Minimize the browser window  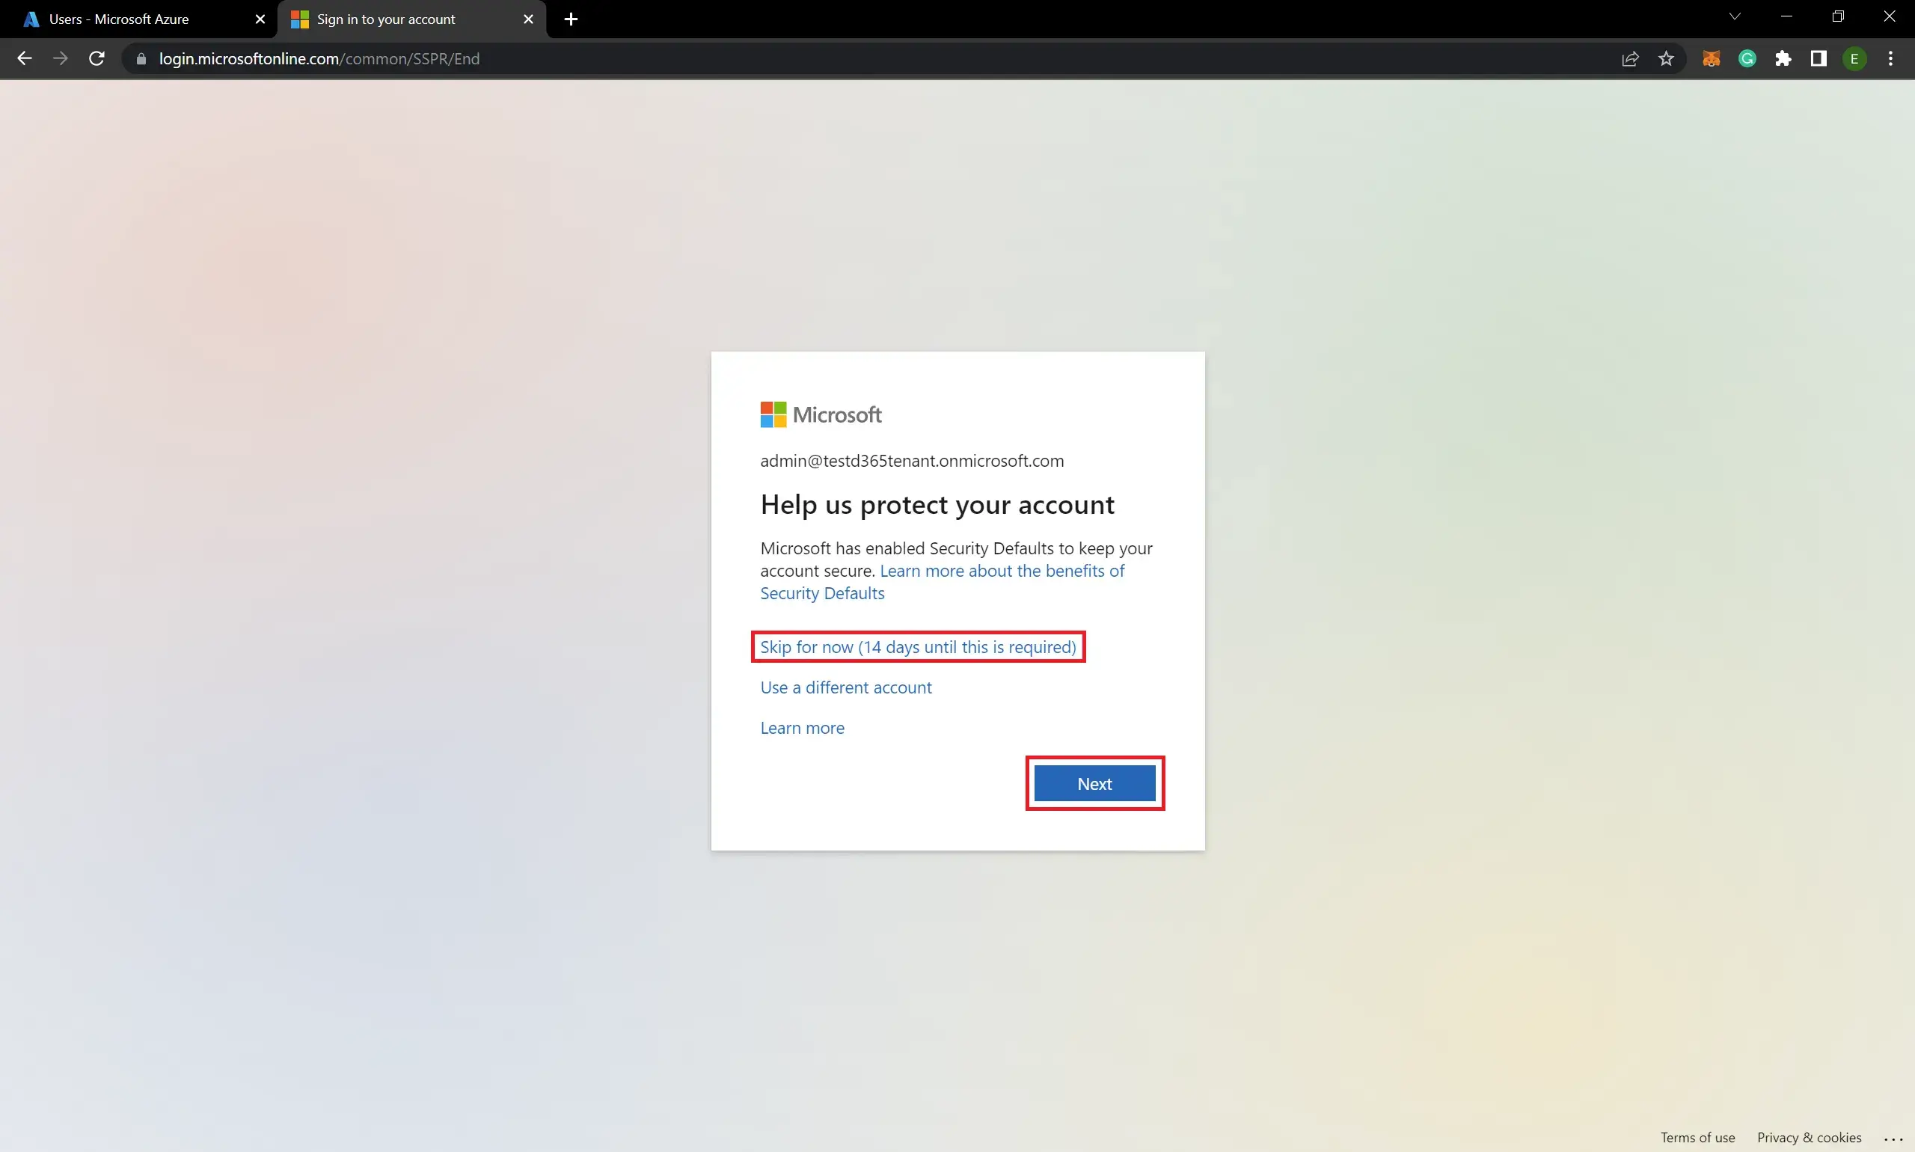[x=1786, y=16]
